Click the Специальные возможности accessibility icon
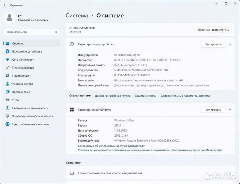The width and height of the screenshot is (240, 184). coord(7,108)
